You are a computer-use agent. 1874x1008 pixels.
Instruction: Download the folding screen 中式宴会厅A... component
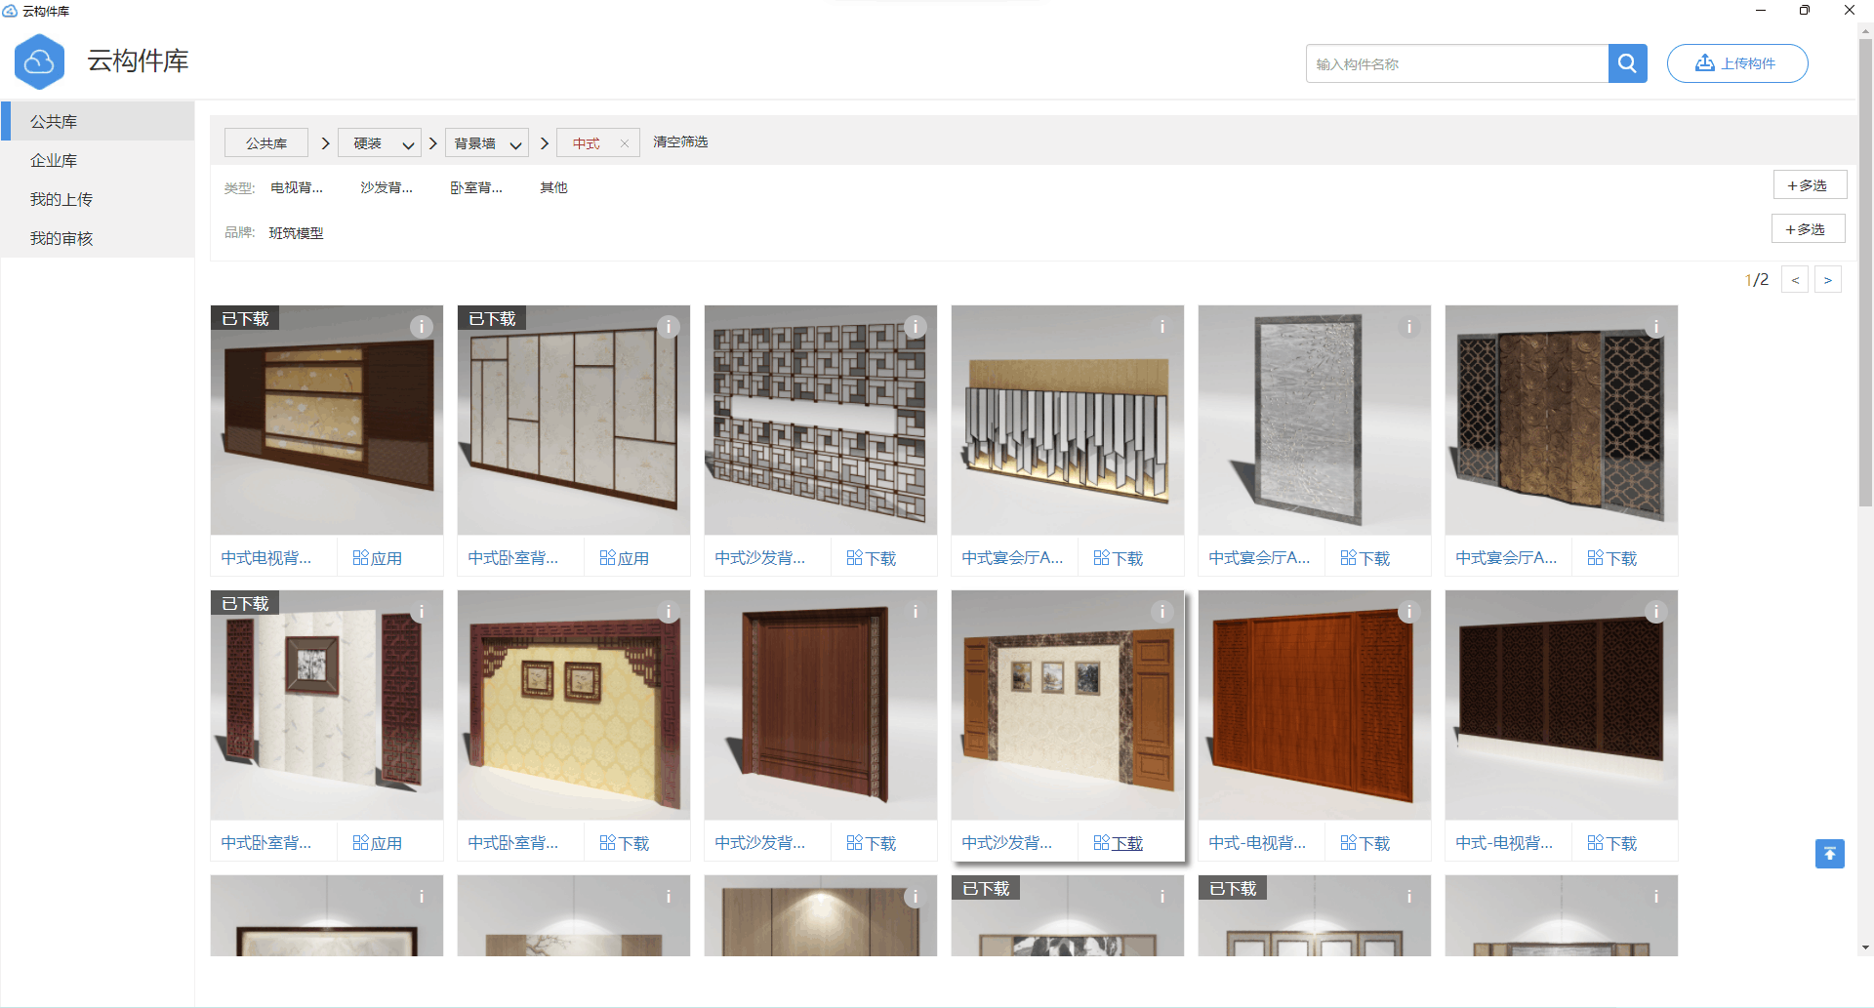(1612, 558)
